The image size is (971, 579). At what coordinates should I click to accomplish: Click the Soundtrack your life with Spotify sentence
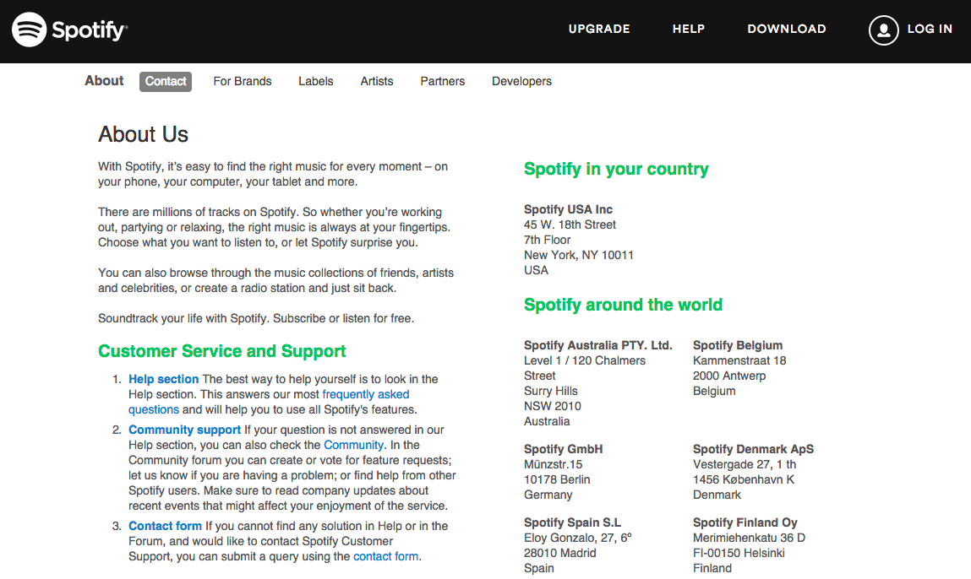point(183,318)
